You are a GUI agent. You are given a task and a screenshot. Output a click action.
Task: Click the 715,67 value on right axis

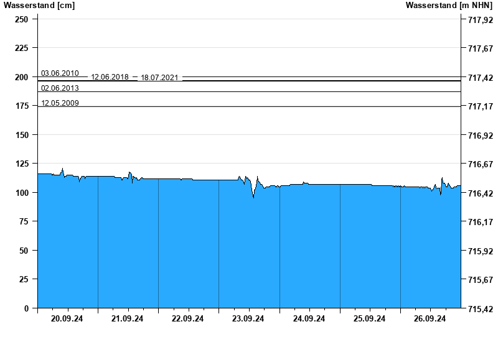[x=481, y=280]
